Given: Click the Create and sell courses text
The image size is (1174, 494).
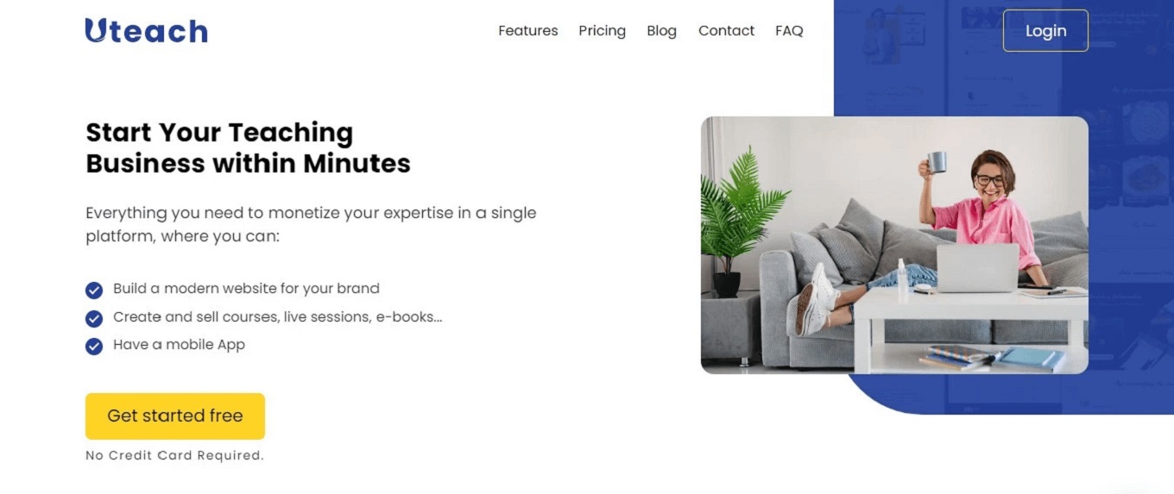Looking at the screenshot, I should (277, 317).
